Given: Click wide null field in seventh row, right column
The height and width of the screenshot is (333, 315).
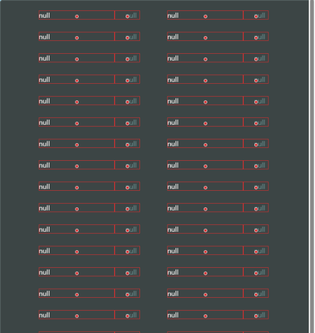Looking at the screenshot, I should pyautogui.click(x=205, y=144).
